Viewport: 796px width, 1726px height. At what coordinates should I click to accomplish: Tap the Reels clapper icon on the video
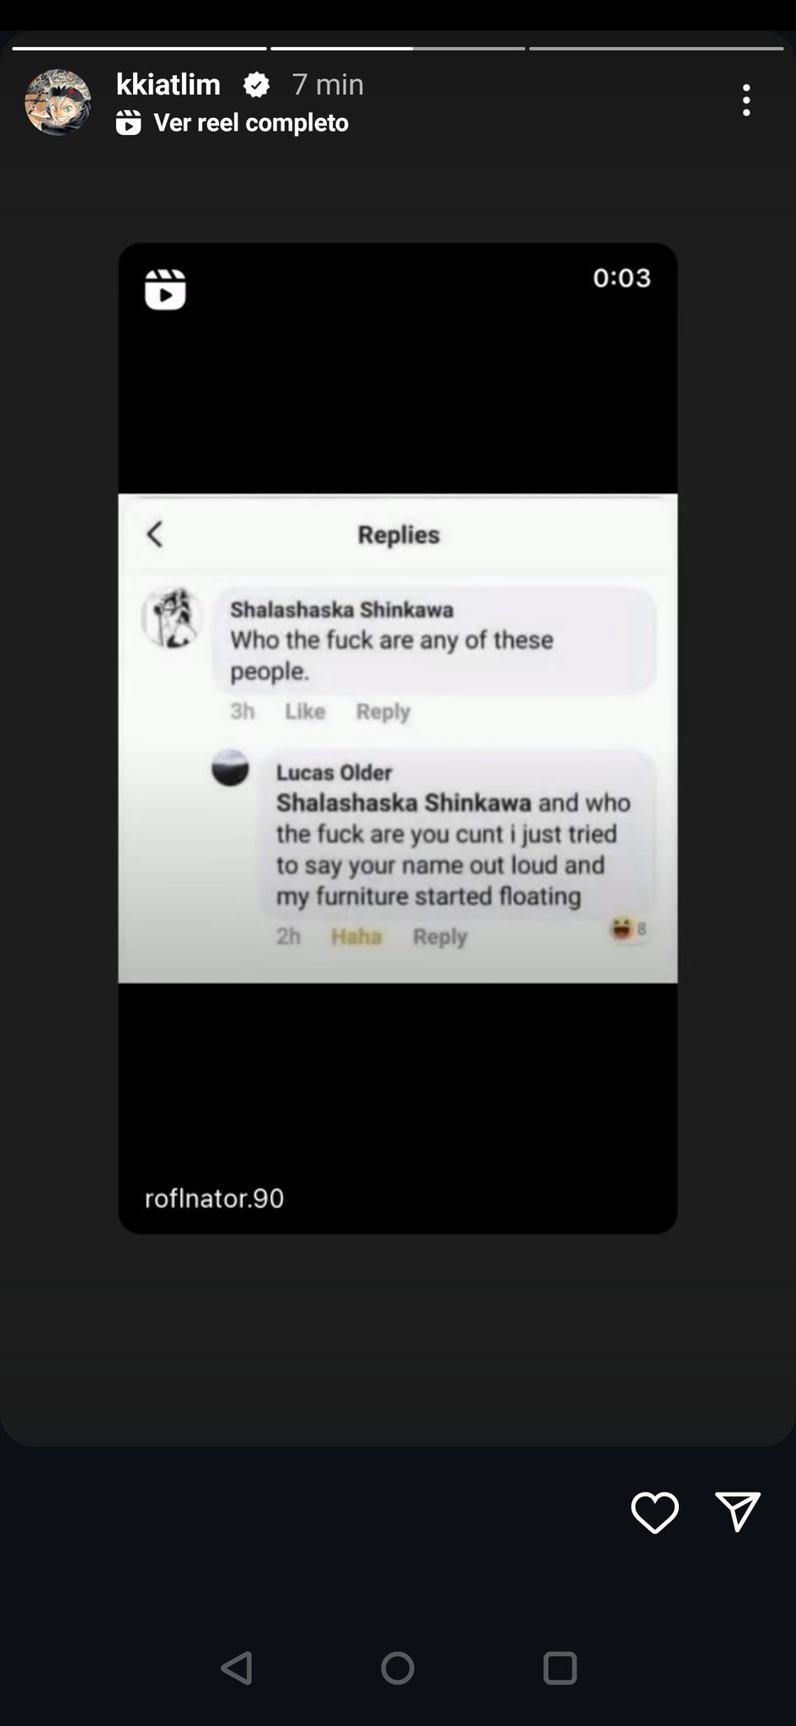tap(165, 289)
